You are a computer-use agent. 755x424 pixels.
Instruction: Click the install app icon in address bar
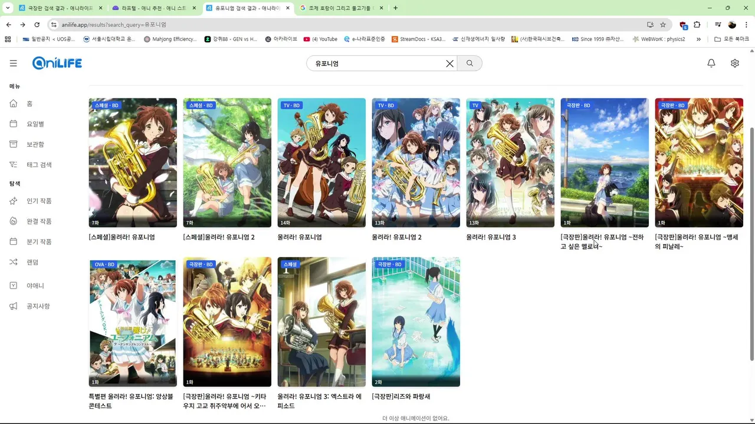coord(650,25)
